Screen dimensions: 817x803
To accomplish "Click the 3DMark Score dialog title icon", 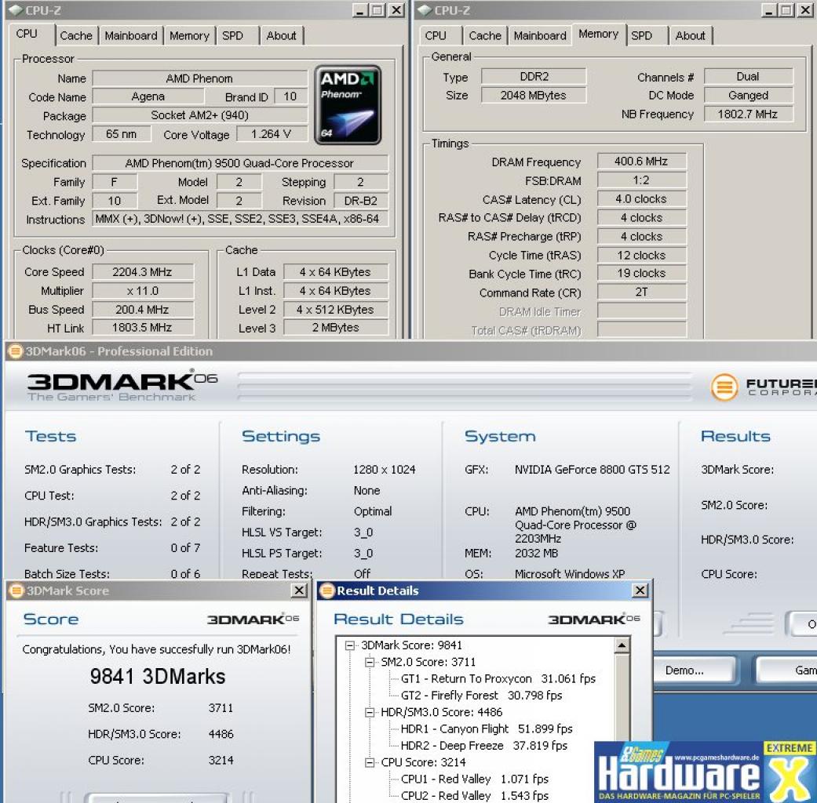I will coord(16,590).
